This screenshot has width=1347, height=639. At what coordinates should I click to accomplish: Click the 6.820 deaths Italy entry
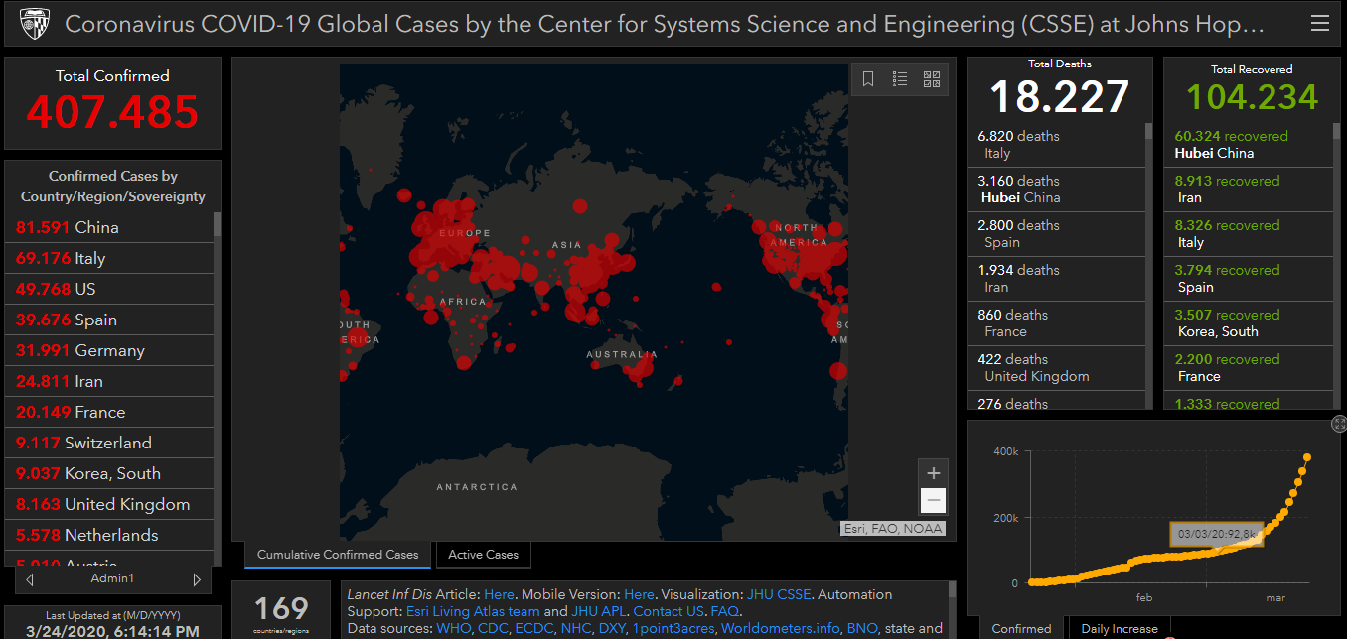[x=1056, y=145]
